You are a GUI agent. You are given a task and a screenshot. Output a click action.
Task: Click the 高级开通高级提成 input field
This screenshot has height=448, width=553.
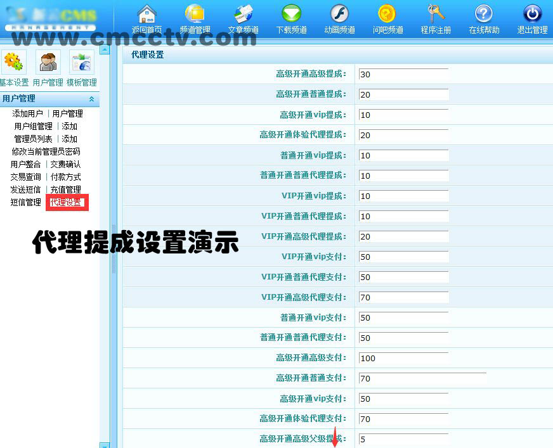click(x=403, y=74)
